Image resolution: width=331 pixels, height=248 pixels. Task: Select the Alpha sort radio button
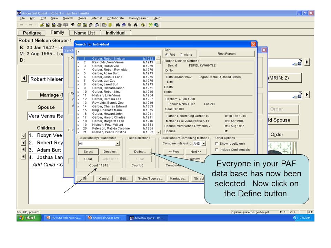[181, 55]
